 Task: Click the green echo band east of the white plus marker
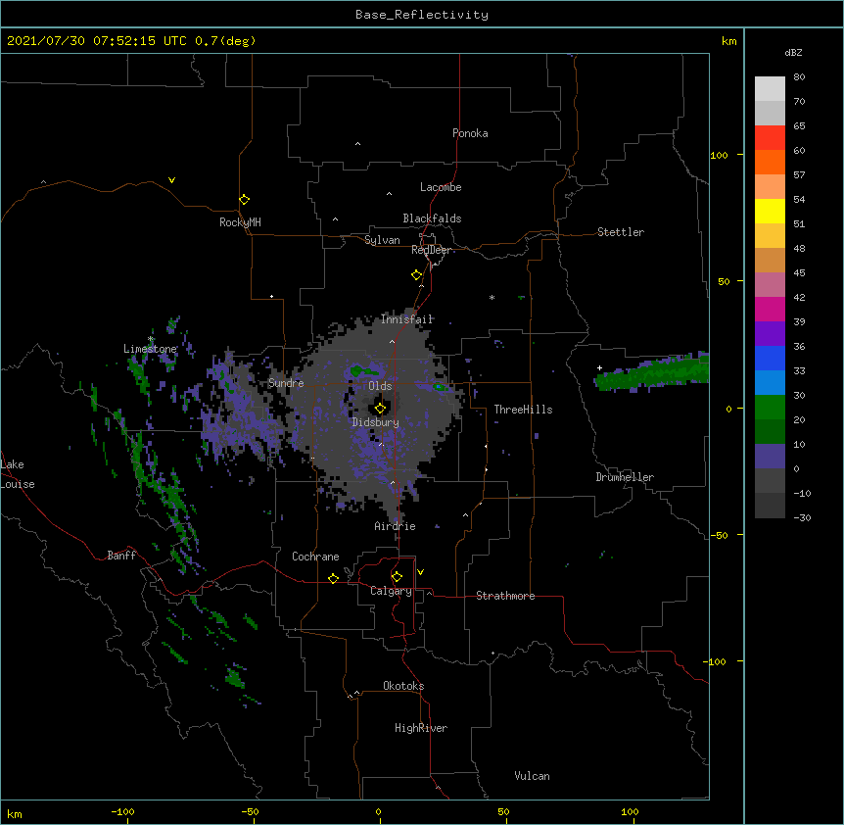654,372
